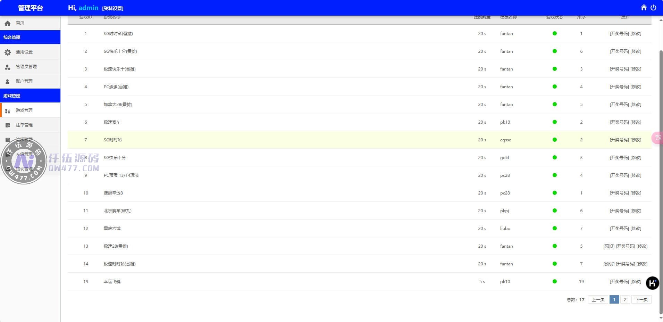Click the vertical scrollbar on right edge
This screenshot has width=663, height=322.
coord(661,174)
